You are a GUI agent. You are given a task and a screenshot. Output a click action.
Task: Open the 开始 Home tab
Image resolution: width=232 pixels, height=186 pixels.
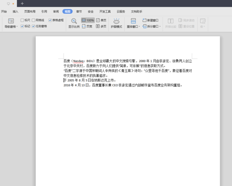(x=4, y=11)
